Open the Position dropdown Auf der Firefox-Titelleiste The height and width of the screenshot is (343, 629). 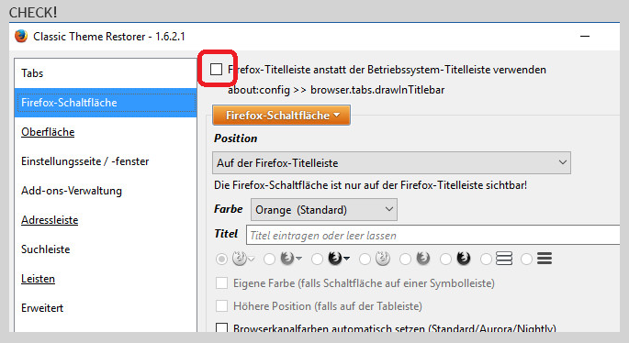pyautogui.click(x=391, y=162)
